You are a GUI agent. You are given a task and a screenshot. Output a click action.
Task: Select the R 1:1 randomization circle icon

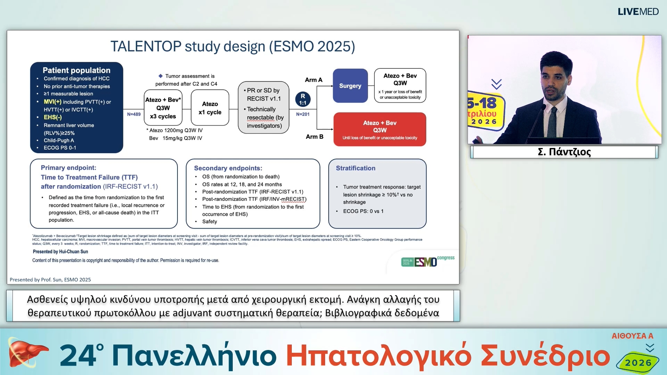click(303, 98)
